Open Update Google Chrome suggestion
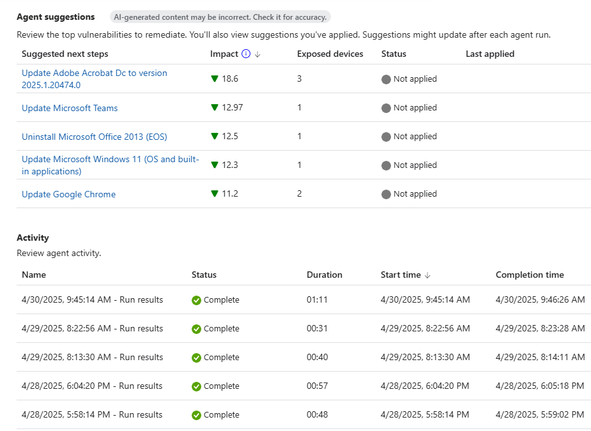Screen dimensions: 591x431 [68, 194]
